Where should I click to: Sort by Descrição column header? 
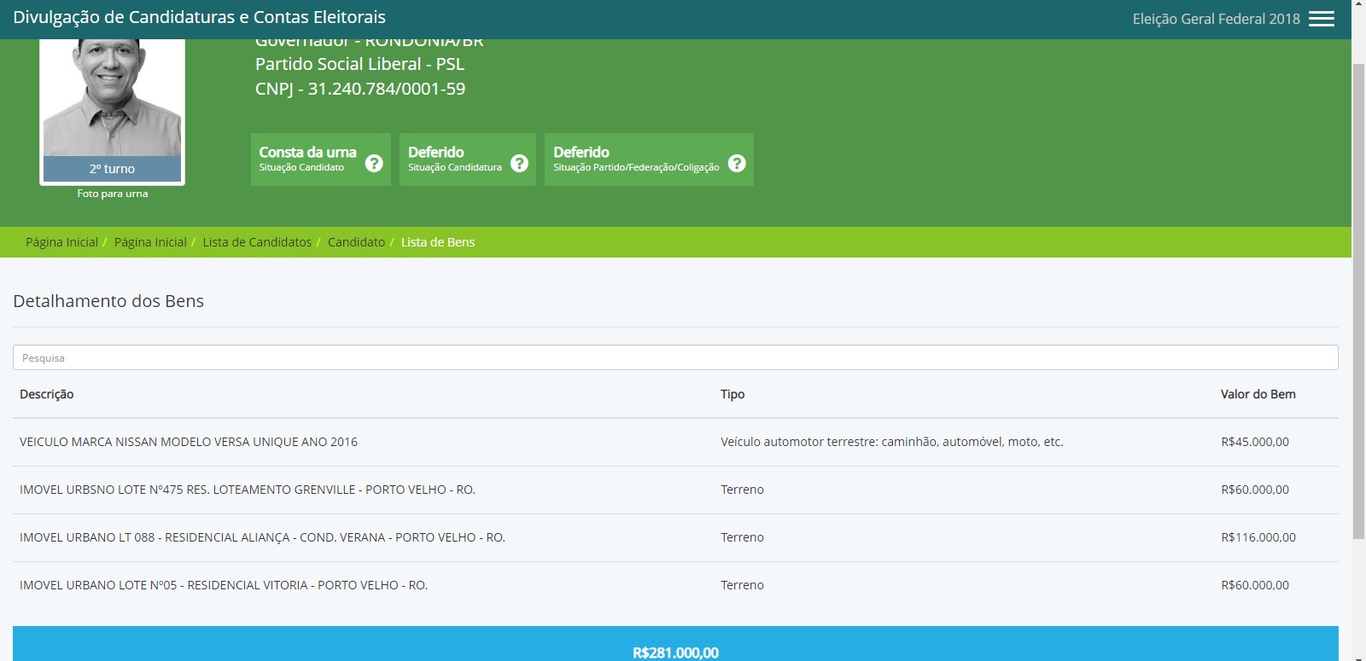47,394
